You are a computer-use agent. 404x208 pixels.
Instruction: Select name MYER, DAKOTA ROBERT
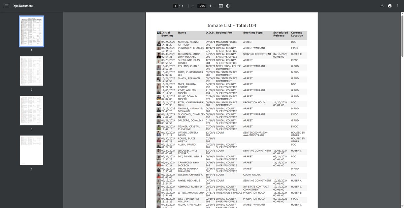click(187, 86)
